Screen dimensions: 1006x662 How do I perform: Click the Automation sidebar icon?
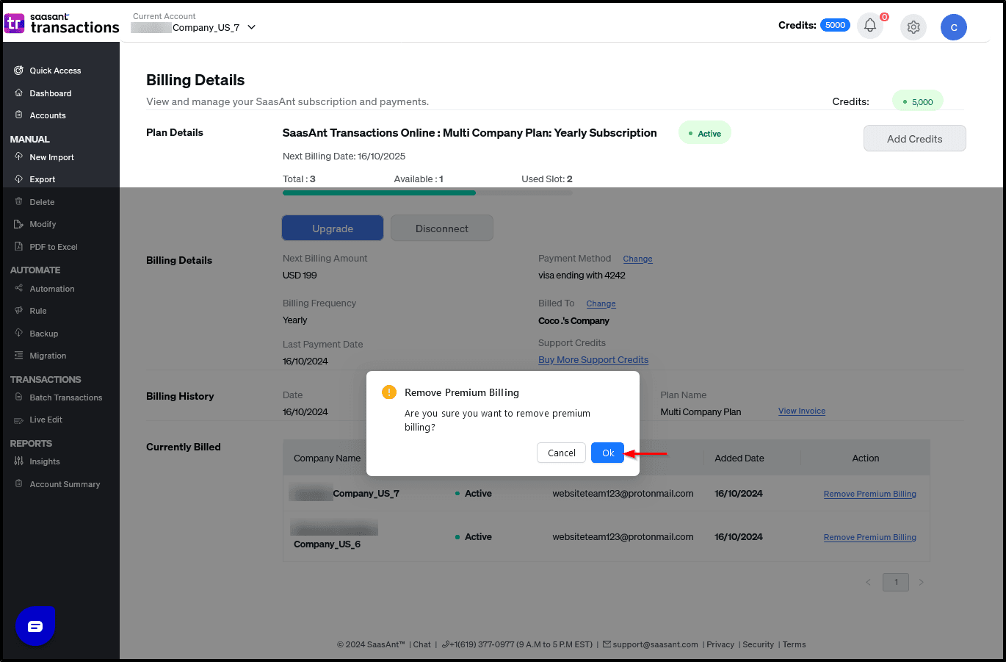pos(18,288)
